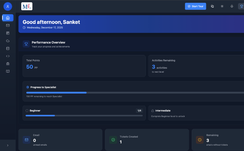Open the Book documentation icon in the sidebar
The width and height of the screenshot is (244, 151).
tap(8, 71)
